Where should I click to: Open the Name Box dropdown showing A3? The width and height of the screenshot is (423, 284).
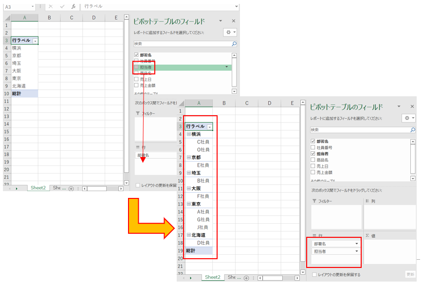[33, 7]
